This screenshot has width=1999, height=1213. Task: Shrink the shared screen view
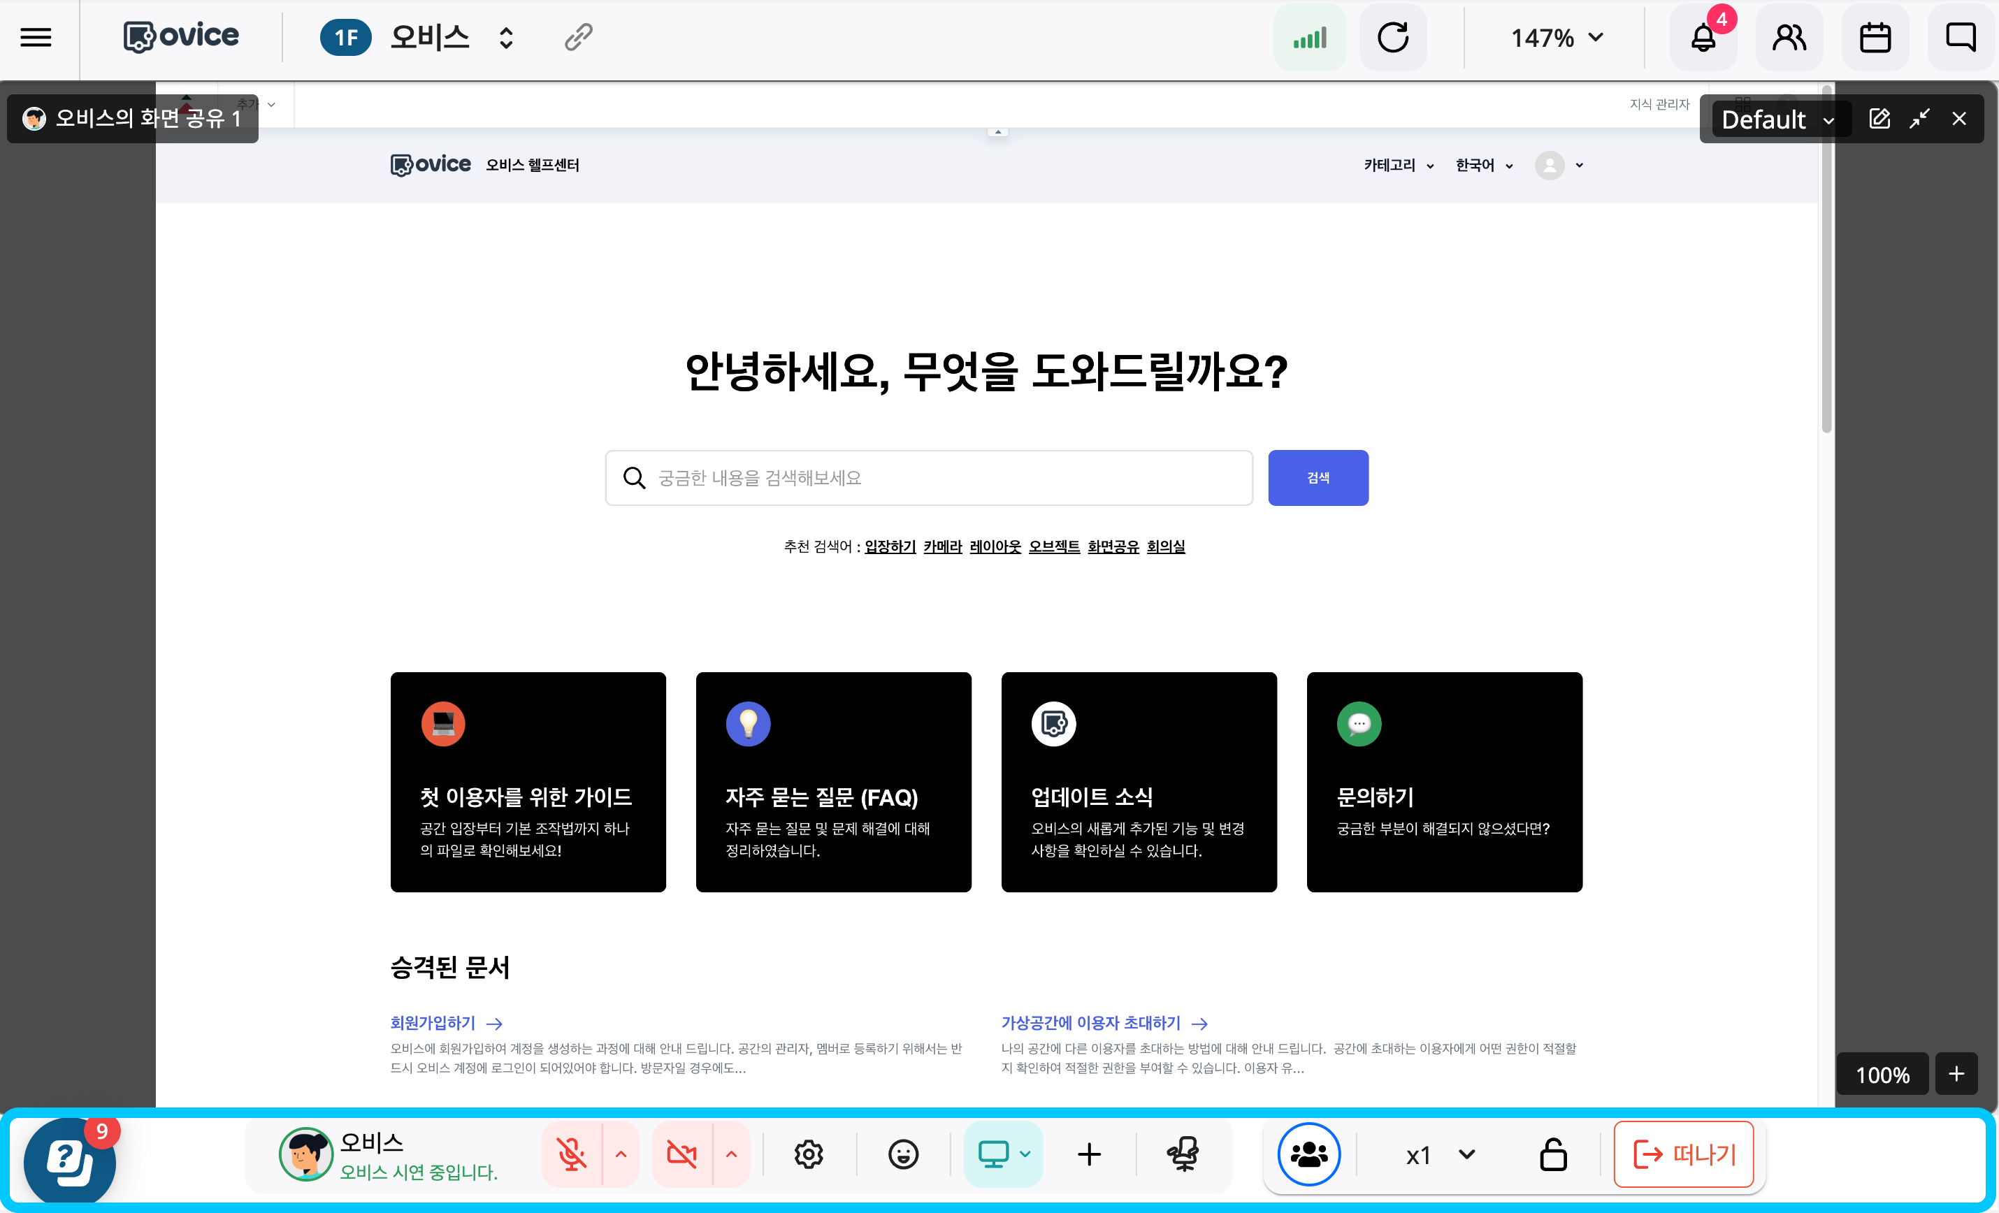[x=1919, y=119]
